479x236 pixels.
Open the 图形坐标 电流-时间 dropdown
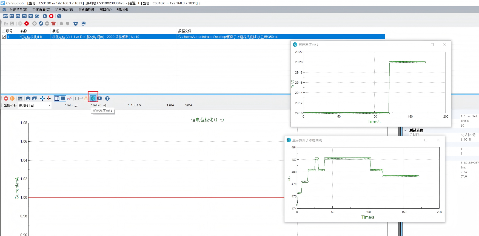[x=50, y=106]
